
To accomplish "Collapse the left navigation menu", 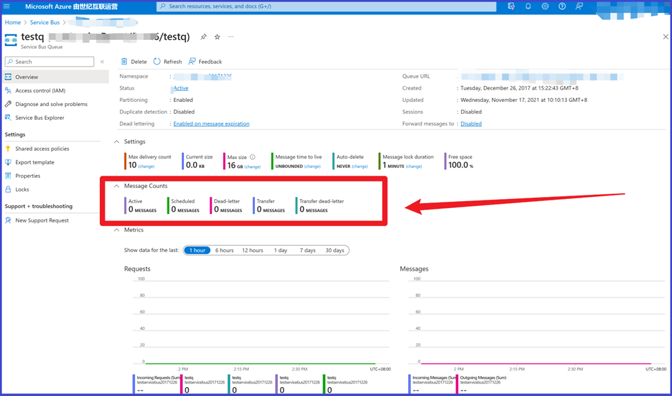I will point(103,62).
